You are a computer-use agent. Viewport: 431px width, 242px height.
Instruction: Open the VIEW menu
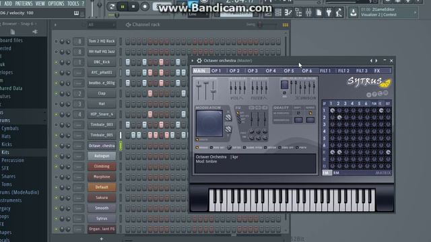click(40, 3)
